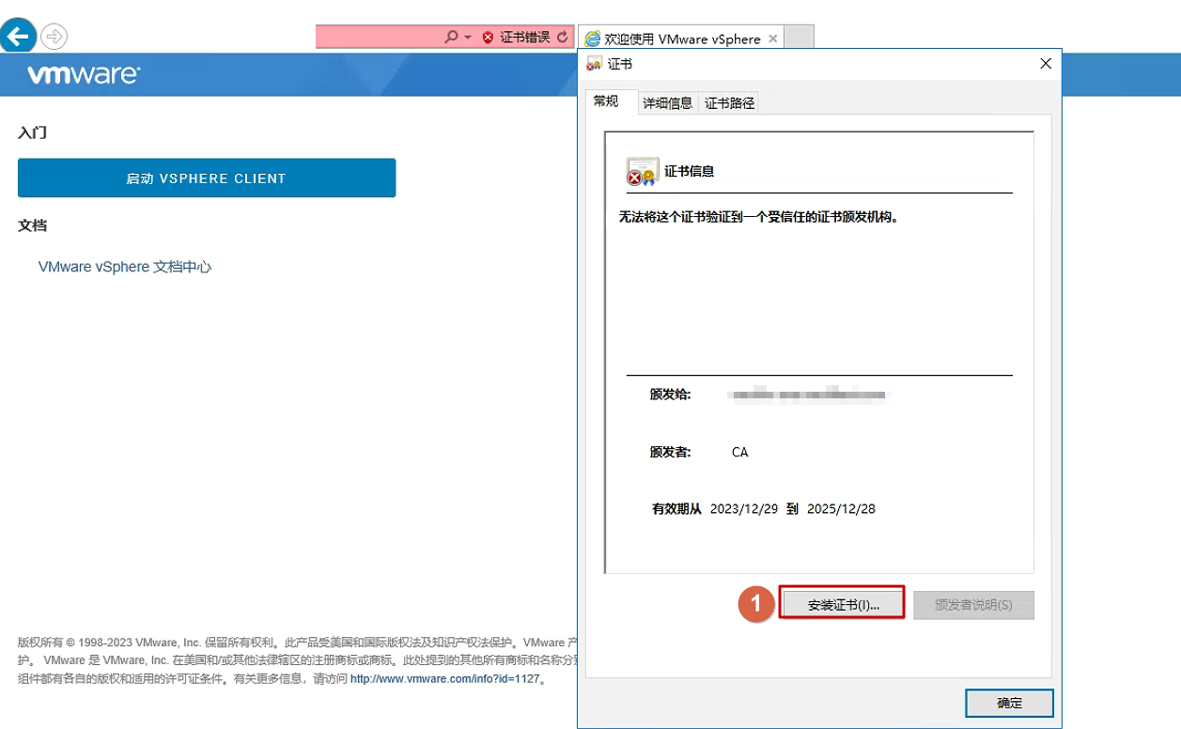Click the Internet Explorer icon on the tab
Image resolution: width=1181 pixels, height=729 pixels.
coord(592,39)
